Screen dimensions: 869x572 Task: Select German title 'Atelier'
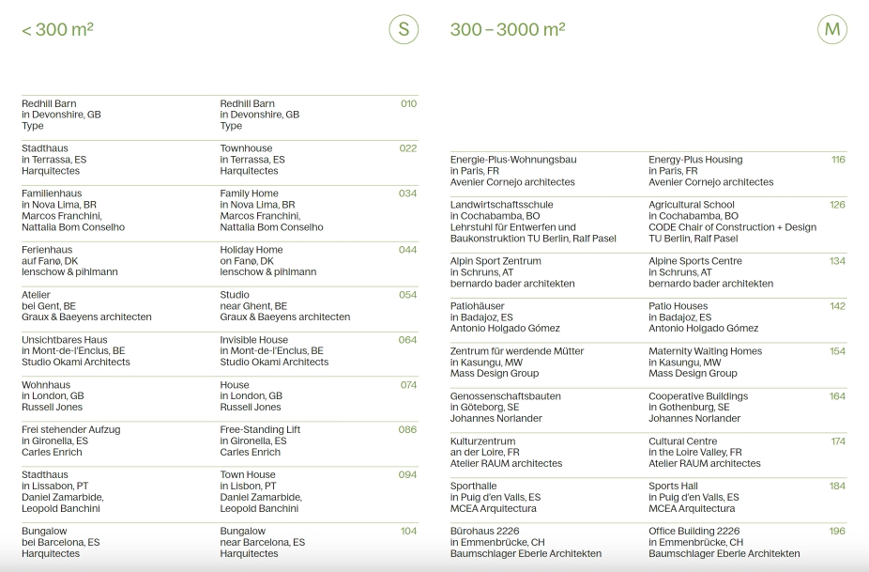pyautogui.click(x=36, y=295)
